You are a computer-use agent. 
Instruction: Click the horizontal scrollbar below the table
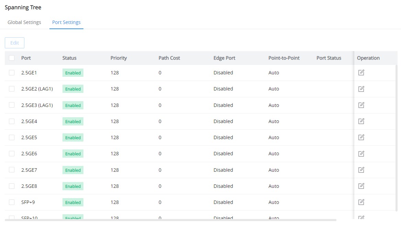point(171,220)
